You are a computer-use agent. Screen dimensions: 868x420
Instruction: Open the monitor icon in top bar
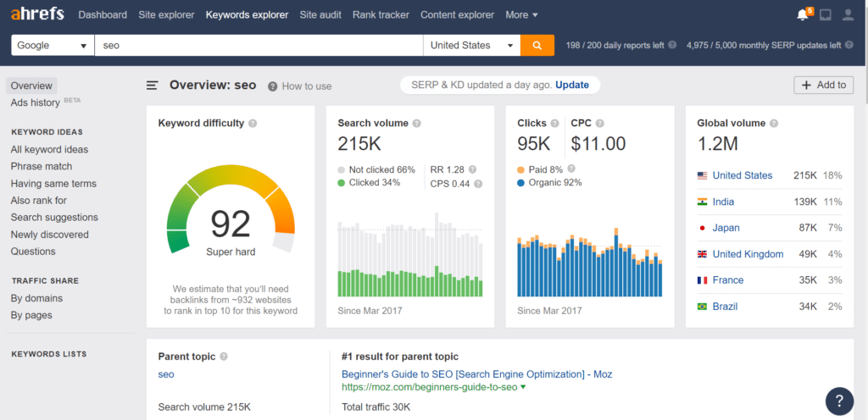pyautogui.click(x=826, y=15)
